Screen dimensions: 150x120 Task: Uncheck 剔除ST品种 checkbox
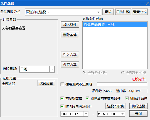pyautogui.click(x=127, y=98)
